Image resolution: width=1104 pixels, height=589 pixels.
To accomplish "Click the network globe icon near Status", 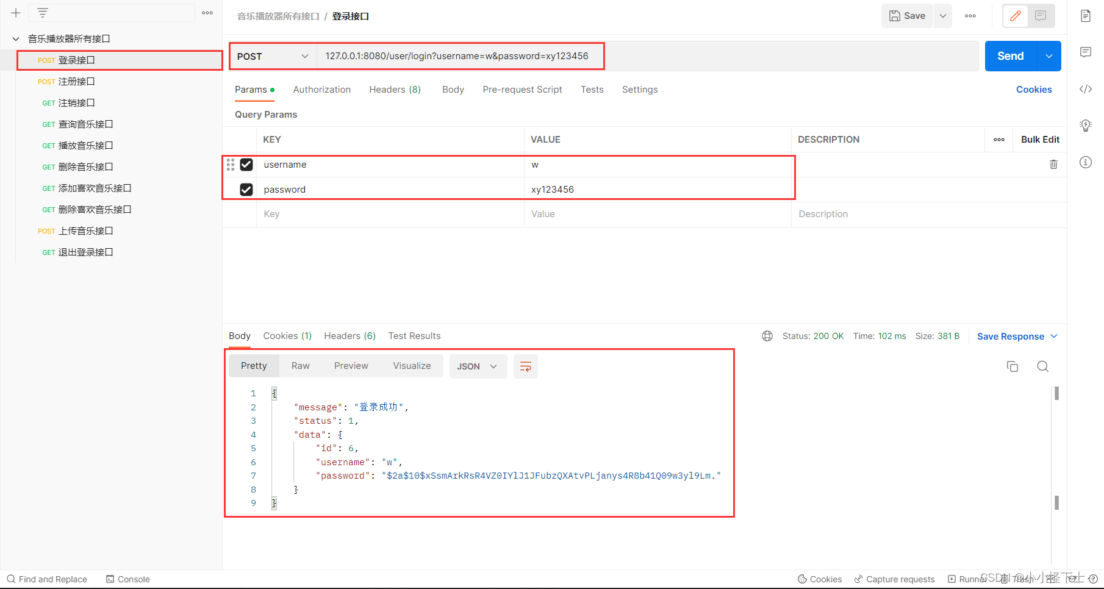I will [x=767, y=336].
